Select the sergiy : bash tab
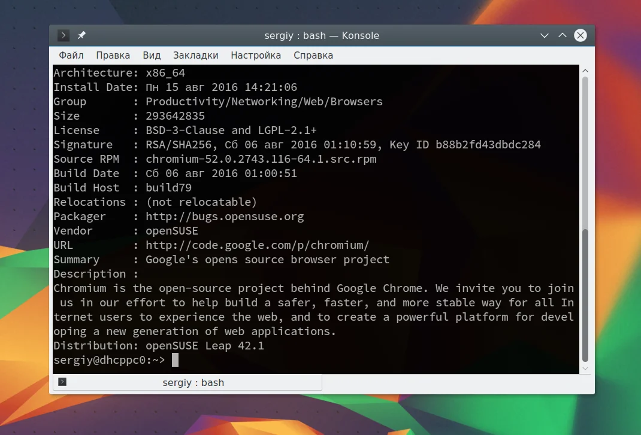641x435 pixels. click(188, 383)
